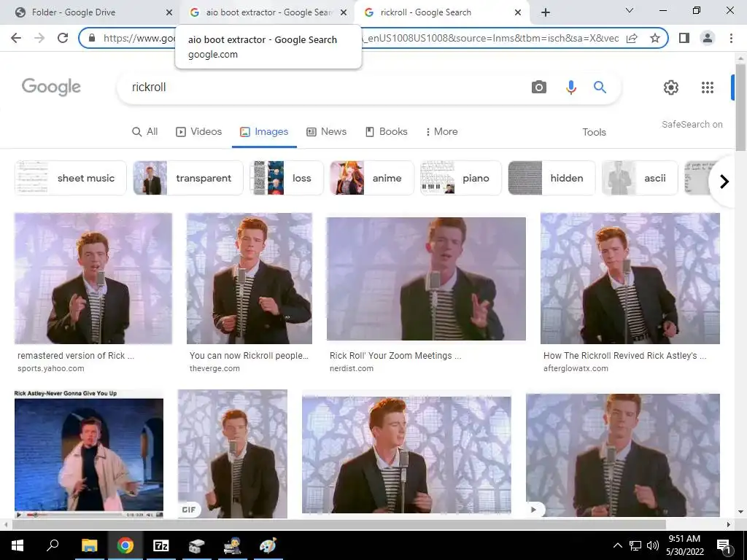Screen dimensions: 747x560
Task: Switch to the News results tab
Action: (326, 132)
